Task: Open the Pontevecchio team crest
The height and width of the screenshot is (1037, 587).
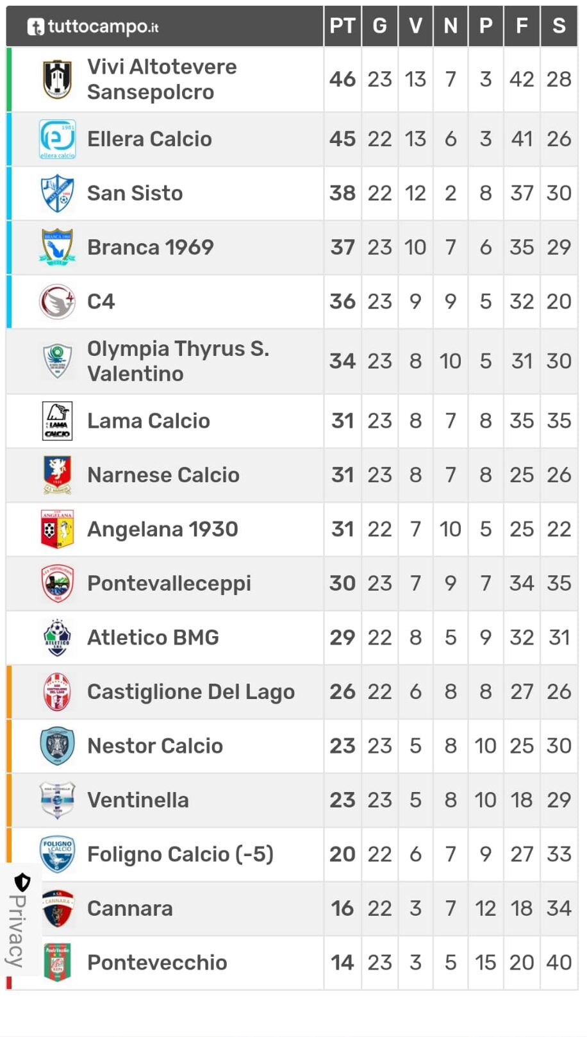Action: 57,963
